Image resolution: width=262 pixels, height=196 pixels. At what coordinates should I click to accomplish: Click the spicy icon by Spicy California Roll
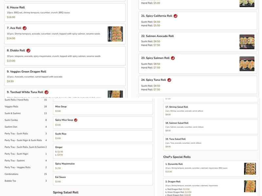pos(176,16)
